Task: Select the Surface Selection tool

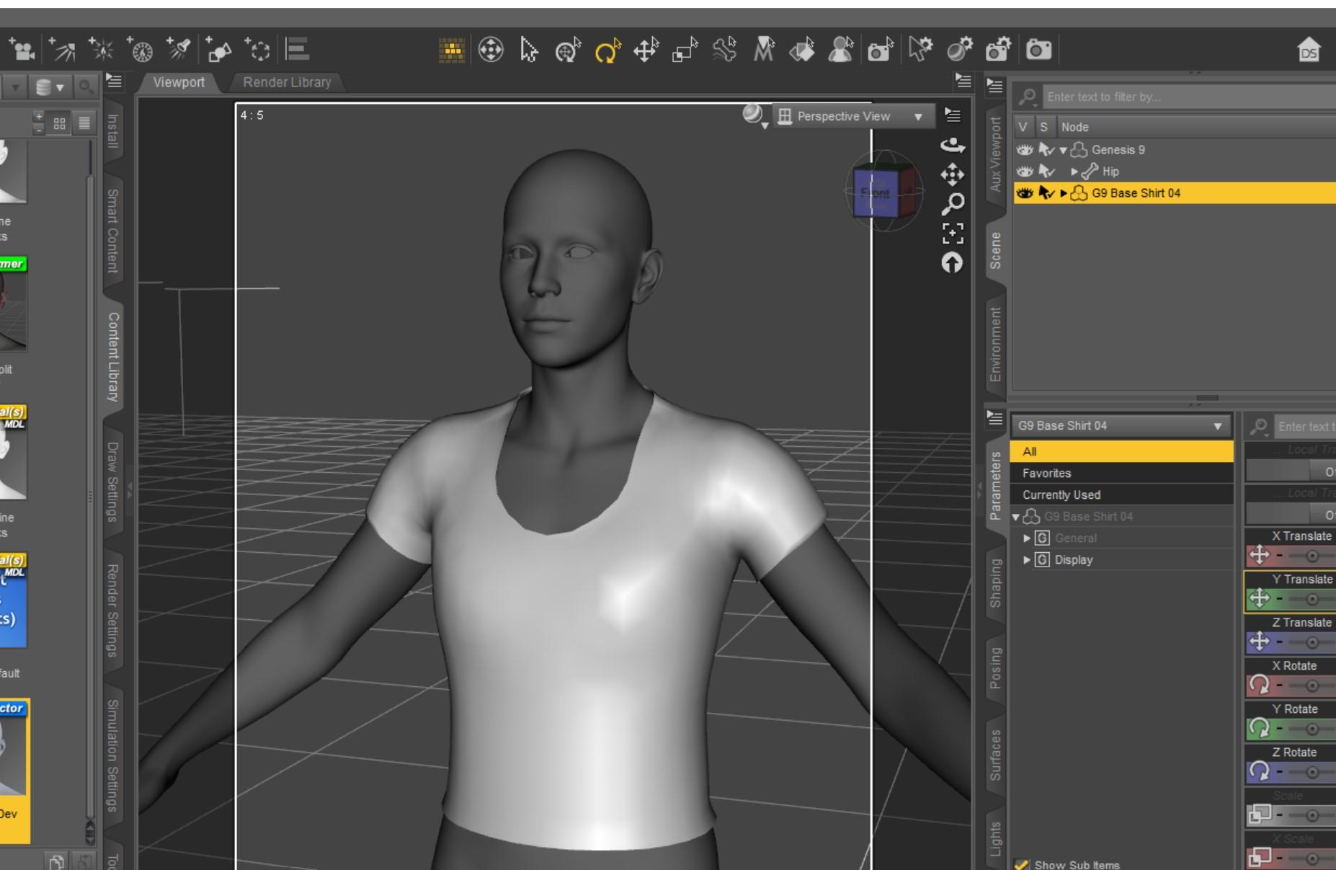Action: [x=801, y=50]
